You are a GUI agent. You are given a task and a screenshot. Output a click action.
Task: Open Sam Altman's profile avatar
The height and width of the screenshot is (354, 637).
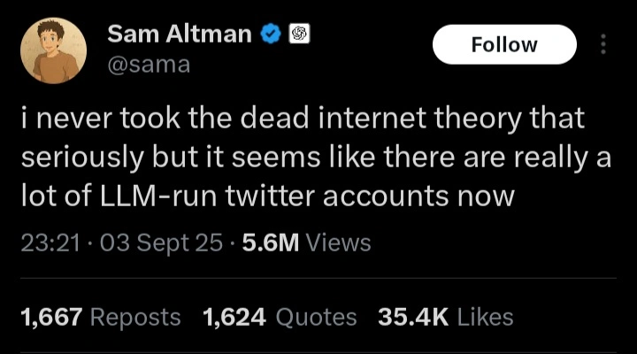pyautogui.click(x=53, y=50)
